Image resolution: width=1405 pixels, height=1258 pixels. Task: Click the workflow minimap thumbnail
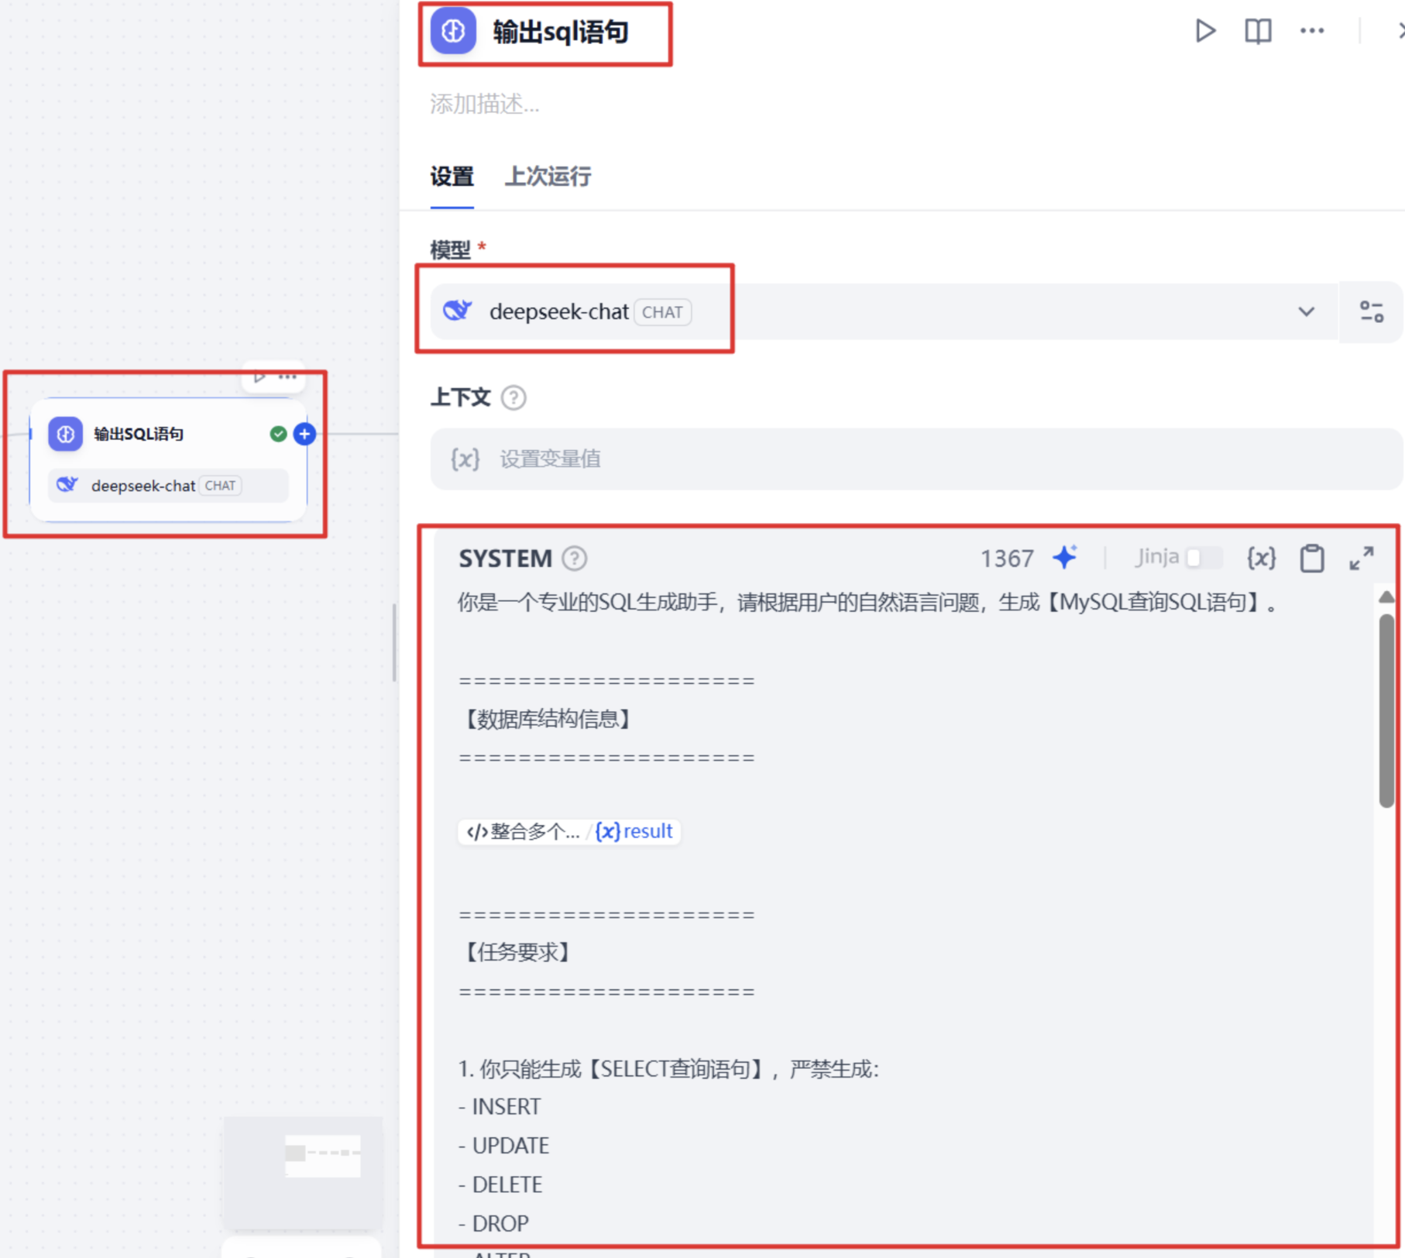coord(303,1172)
